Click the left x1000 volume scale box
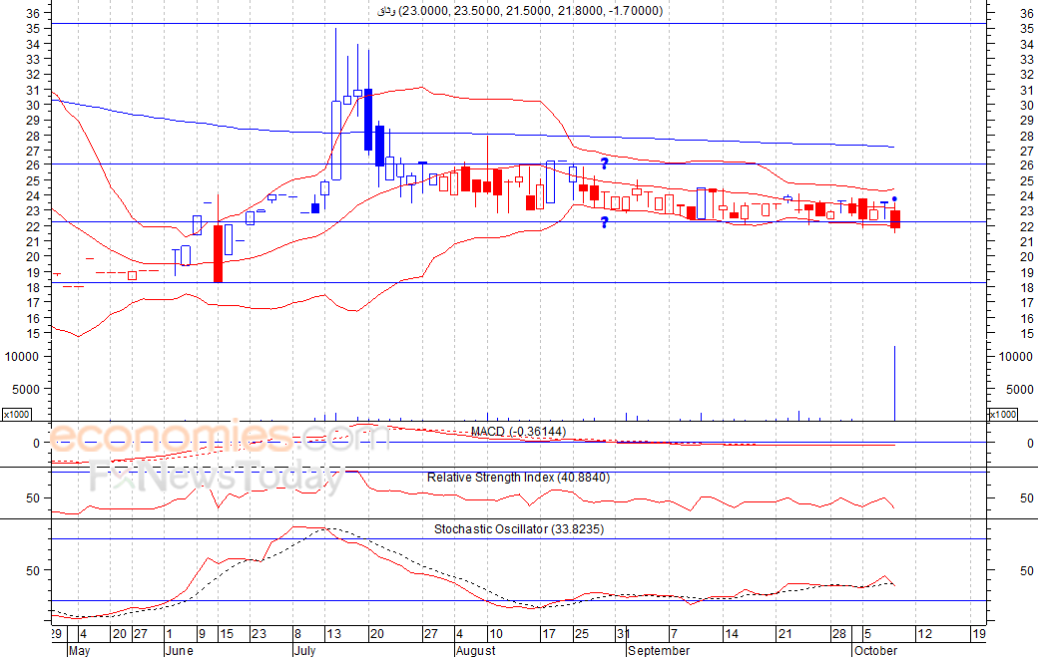The height and width of the screenshot is (657, 1038). click(x=16, y=414)
